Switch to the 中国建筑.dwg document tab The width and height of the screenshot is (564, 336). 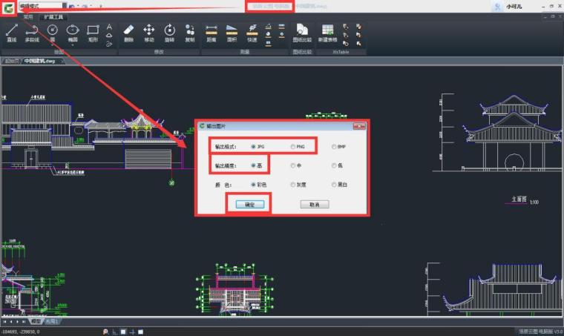tap(41, 61)
